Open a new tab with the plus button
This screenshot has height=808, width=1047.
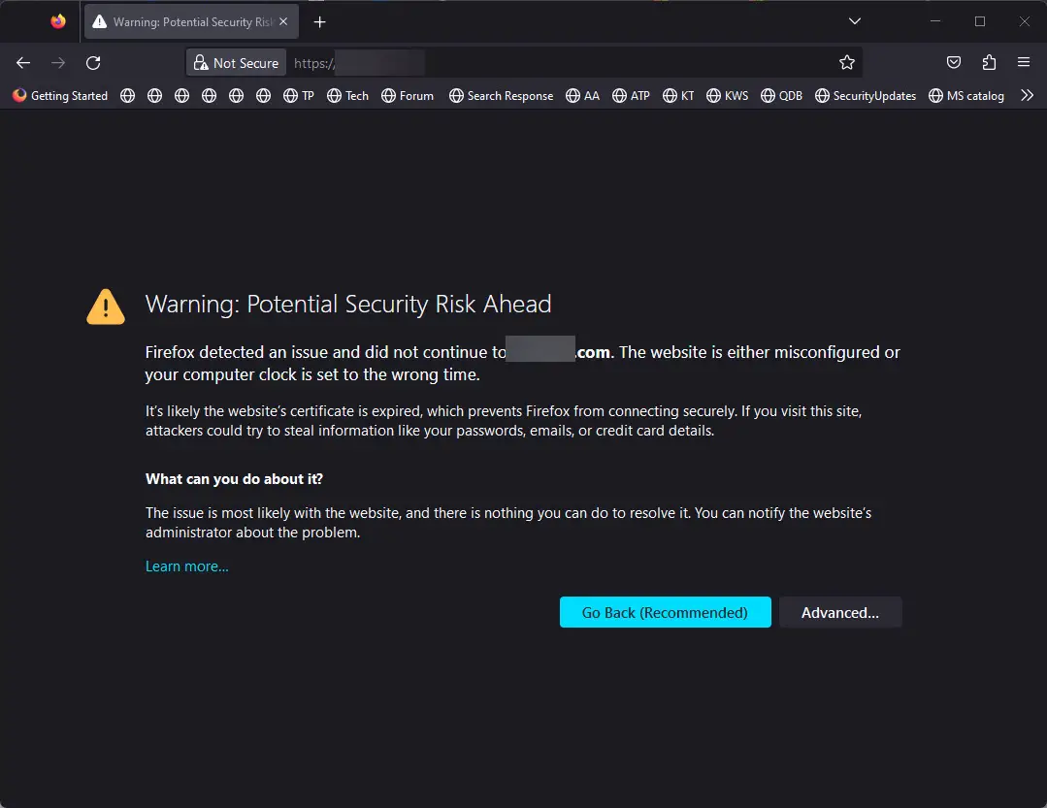tap(320, 22)
